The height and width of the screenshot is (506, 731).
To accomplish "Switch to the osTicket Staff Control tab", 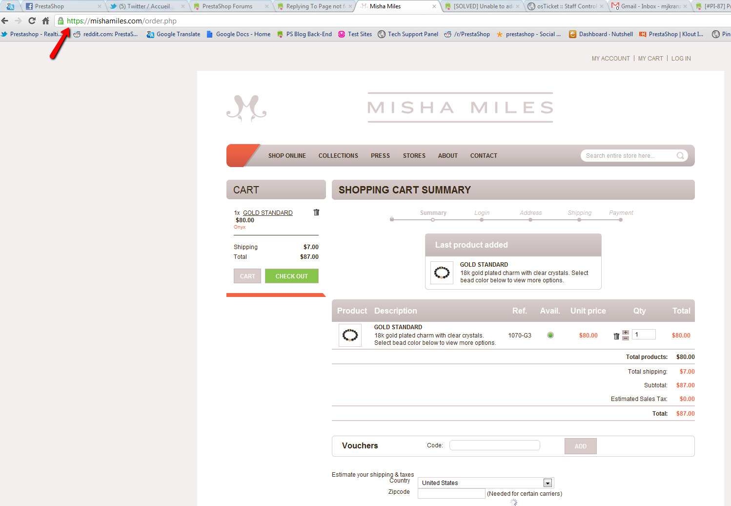I will pyautogui.click(x=565, y=6).
